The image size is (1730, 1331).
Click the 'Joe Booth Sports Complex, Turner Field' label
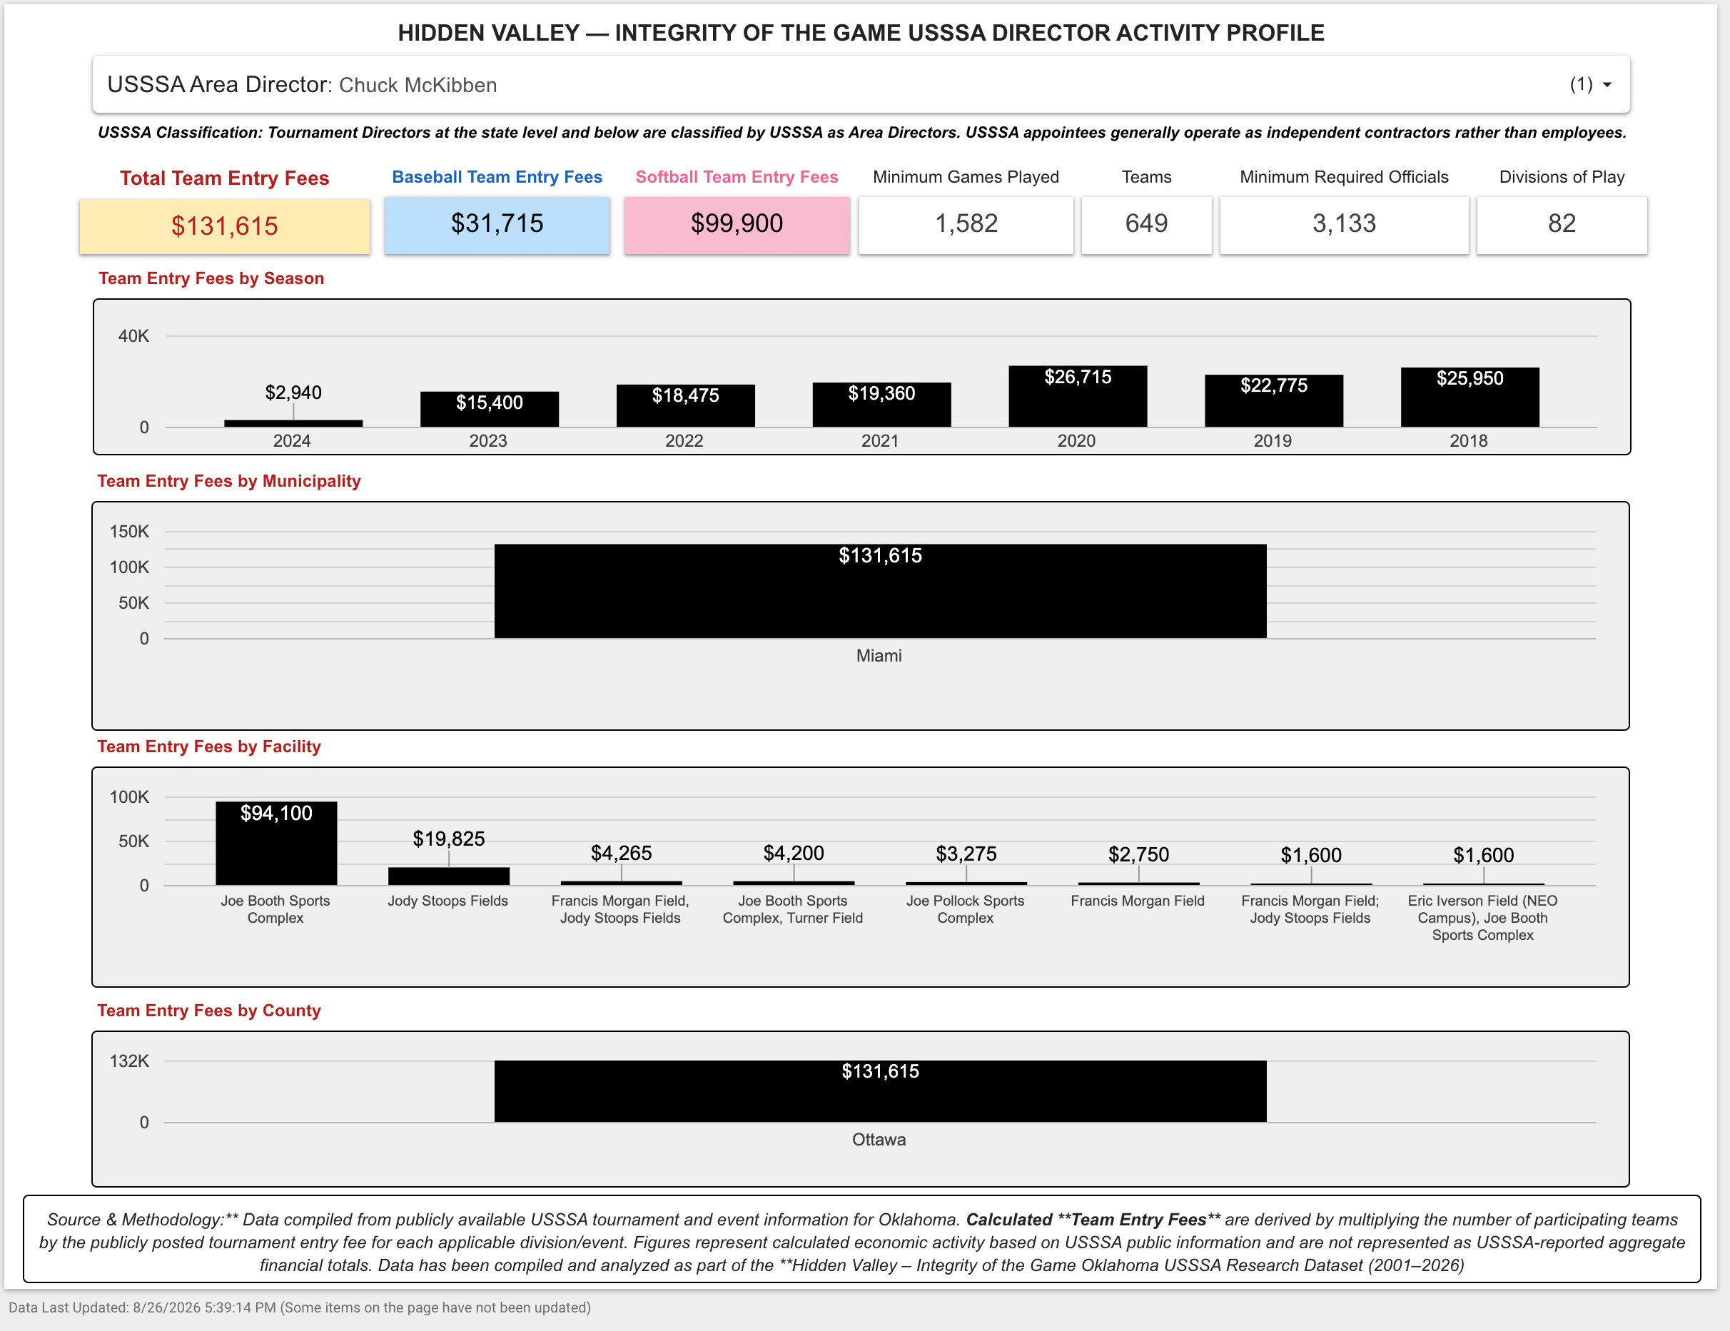point(793,909)
